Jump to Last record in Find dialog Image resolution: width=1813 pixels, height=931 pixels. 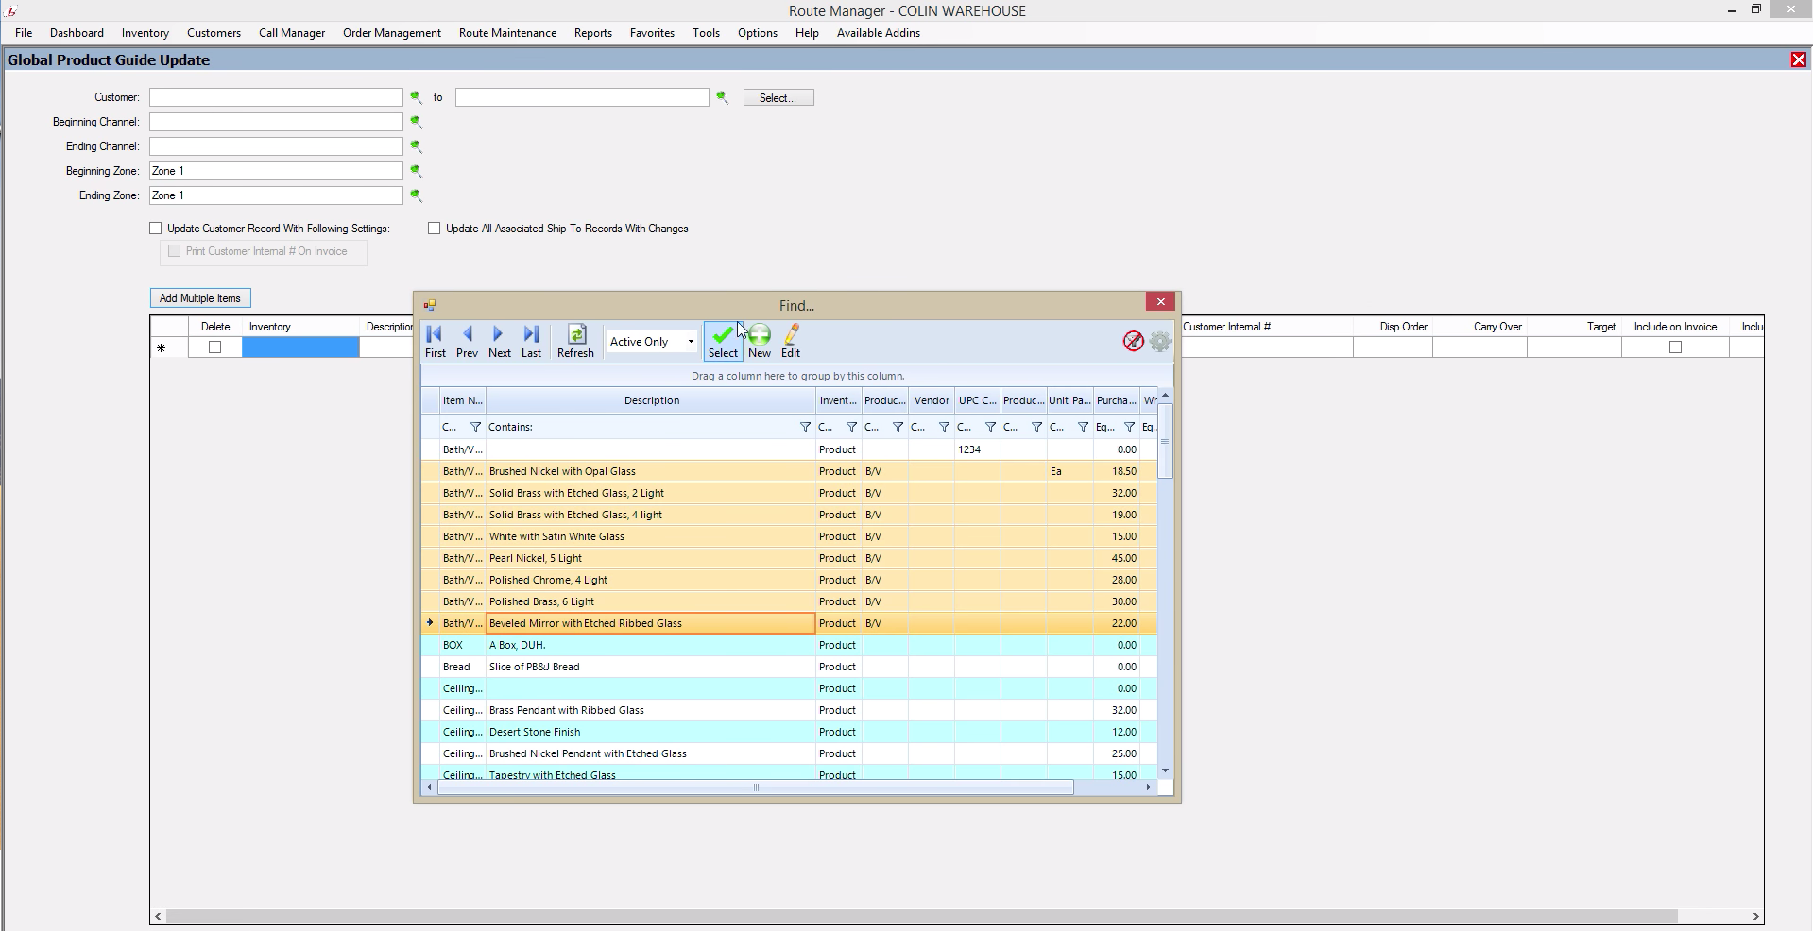pos(531,342)
